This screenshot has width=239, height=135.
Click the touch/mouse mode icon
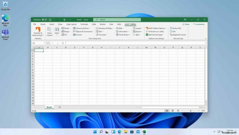pos(65,20)
